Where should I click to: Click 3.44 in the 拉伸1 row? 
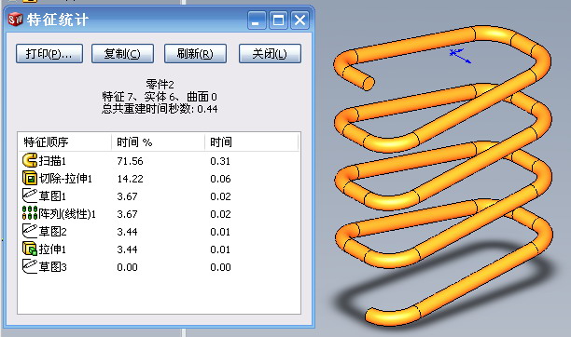coord(127,249)
